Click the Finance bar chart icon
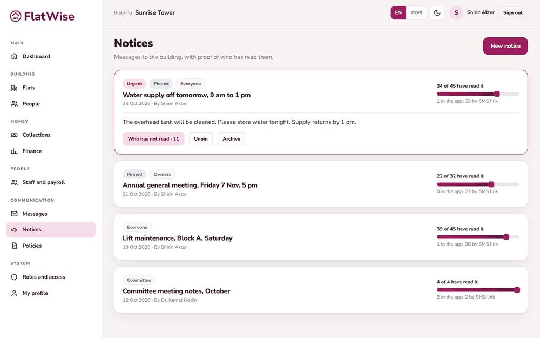The height and width of the screenshot is (338, 540). [x=14, y=151]
